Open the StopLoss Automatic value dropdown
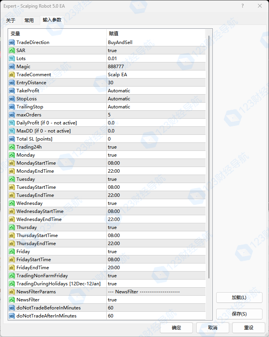The height and width of the screenshot is (337, 269). click(156, 99)
